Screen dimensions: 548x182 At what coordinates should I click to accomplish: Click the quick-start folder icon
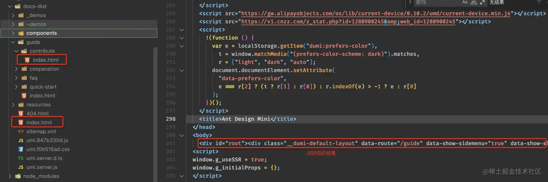(x=24, y=87)
